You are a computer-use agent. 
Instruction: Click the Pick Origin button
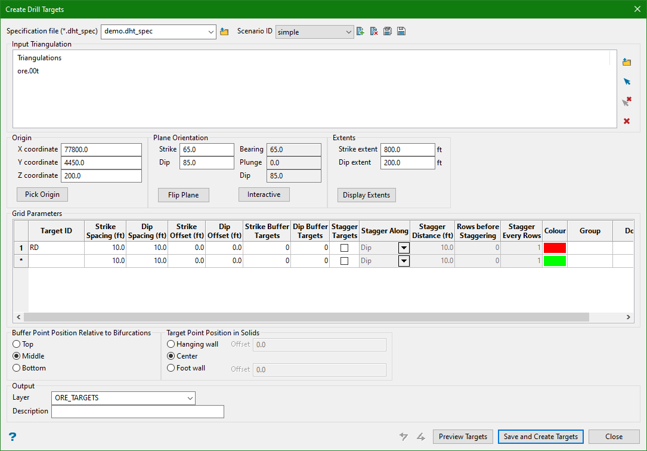click(x=42, y=194)
